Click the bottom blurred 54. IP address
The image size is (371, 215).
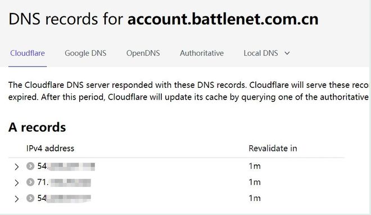pyautogui.click(x=64, y=198)
